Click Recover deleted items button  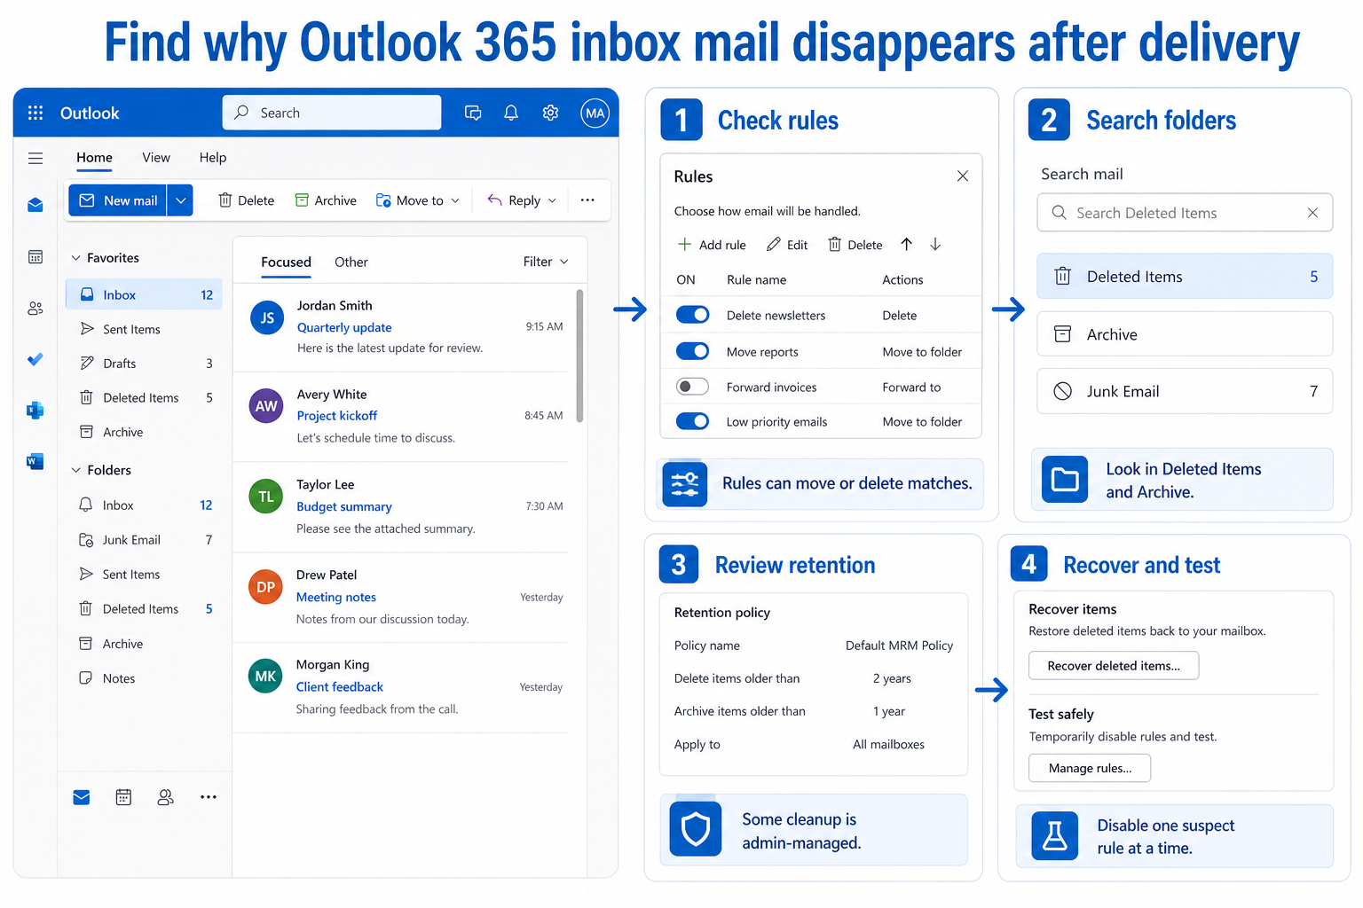1114,666
